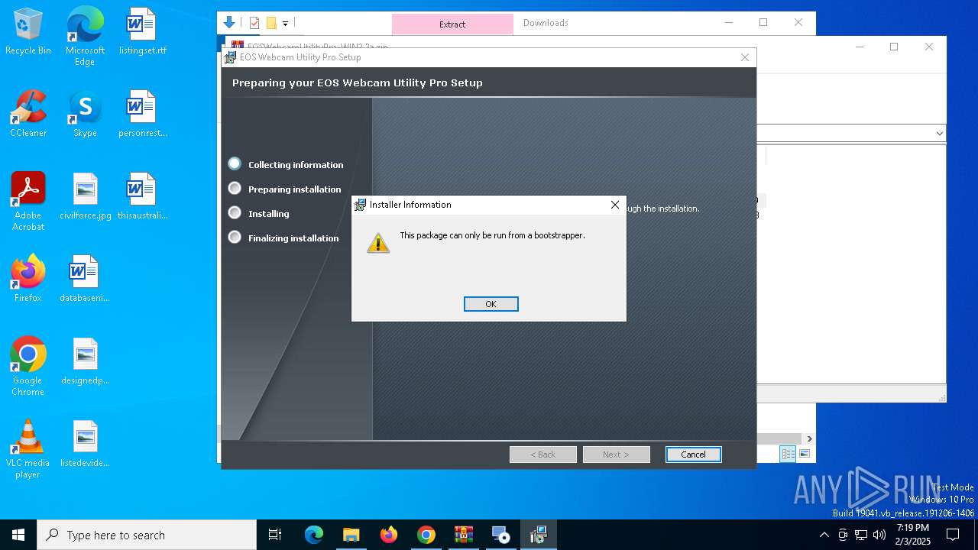Open Chrome from the taskbar

click(426, 535)
